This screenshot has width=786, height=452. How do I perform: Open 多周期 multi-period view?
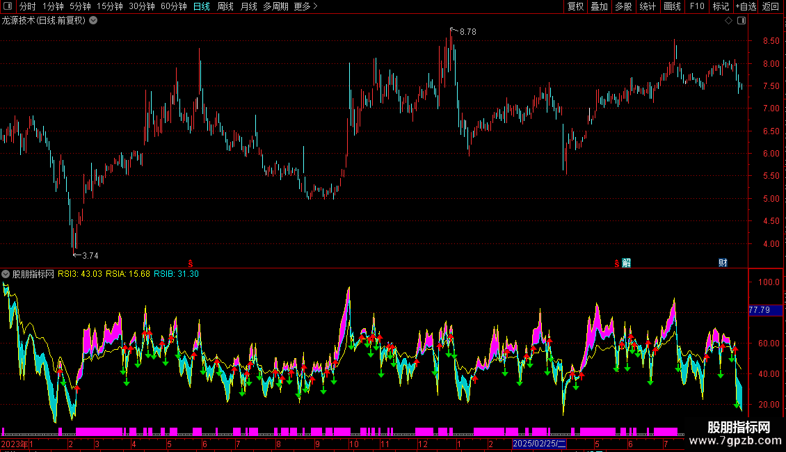point(275,6)
